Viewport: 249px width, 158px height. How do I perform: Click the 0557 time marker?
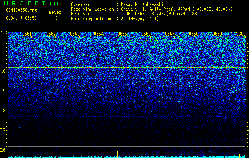coord(170,34)
